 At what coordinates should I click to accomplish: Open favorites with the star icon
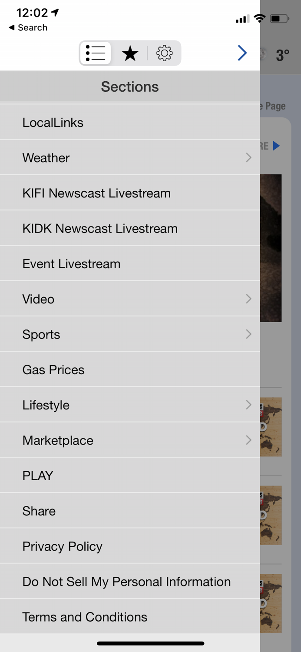pyautogui.click(x=130, y=53)
